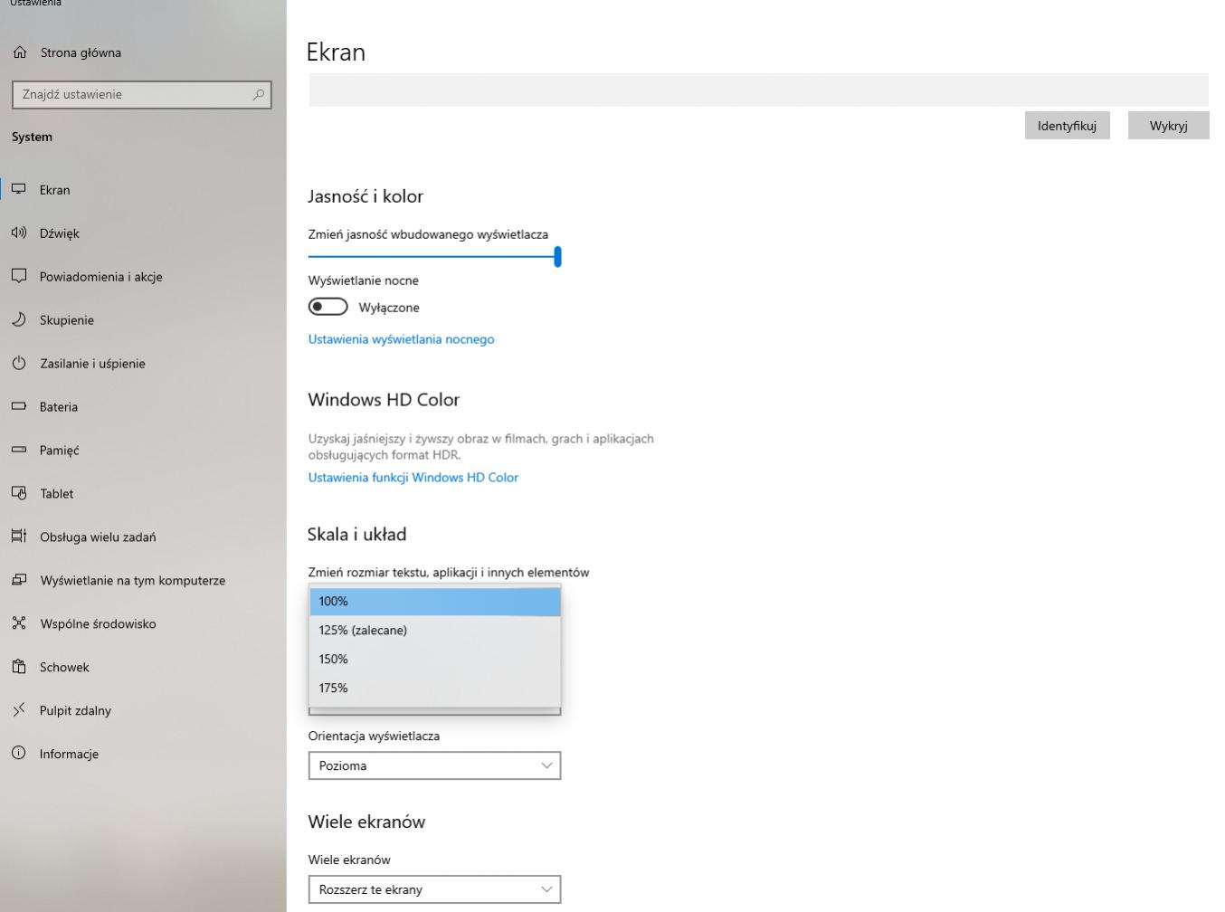Screen dimensions: 1225x912
Task: Toggle the Wyświetlanie nocne switch
Action: point(328,308)
